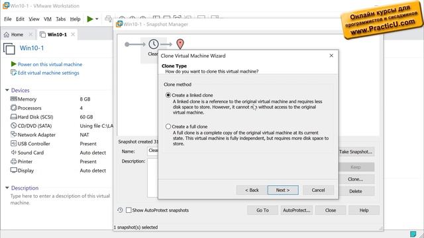Click the VM description placeholder text area
424x238 pixels.
(x=60, y=199)
